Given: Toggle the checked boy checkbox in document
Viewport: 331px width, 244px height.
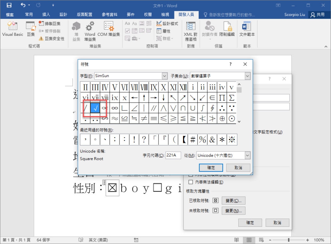Looking at the screenshot, I should click(113, 188).
